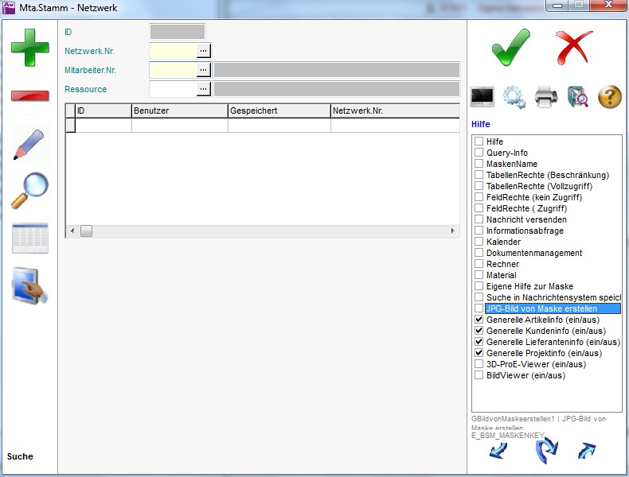Enable the Kalender checkbox
Screen dimensions: 629x477
tap(479, 242)
